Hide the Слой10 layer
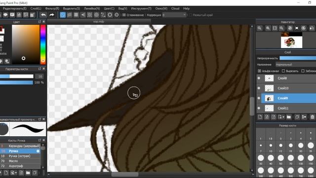 pyautogui.click(x=259, y=88)
